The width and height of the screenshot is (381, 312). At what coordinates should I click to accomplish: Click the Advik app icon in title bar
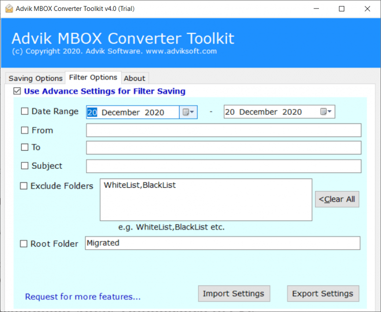[x=8, y=8]
